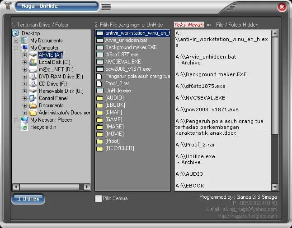Click the folder tree horizontal scrollbar thumb
This screenshot has width=292, height=228.
point(49,187)
